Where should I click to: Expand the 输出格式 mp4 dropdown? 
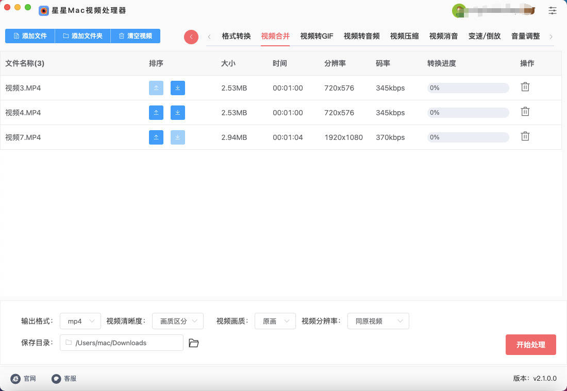pos(80,321)
